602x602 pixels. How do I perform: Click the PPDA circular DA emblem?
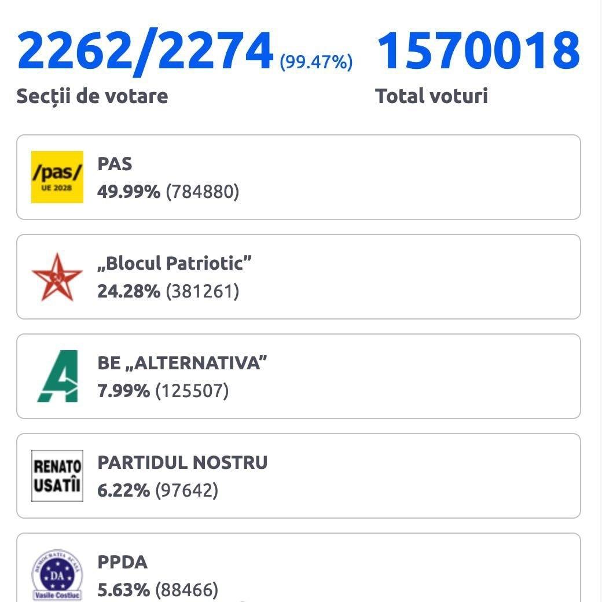click(x=57, y=575)
